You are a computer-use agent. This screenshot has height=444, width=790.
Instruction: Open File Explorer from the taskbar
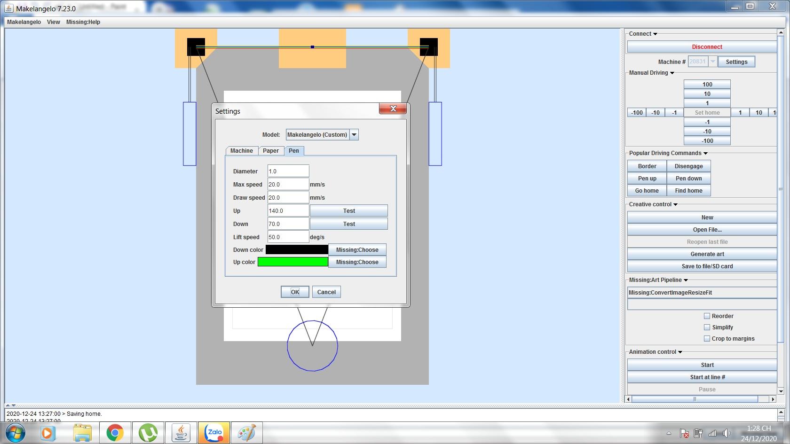[x=82, y=433]
